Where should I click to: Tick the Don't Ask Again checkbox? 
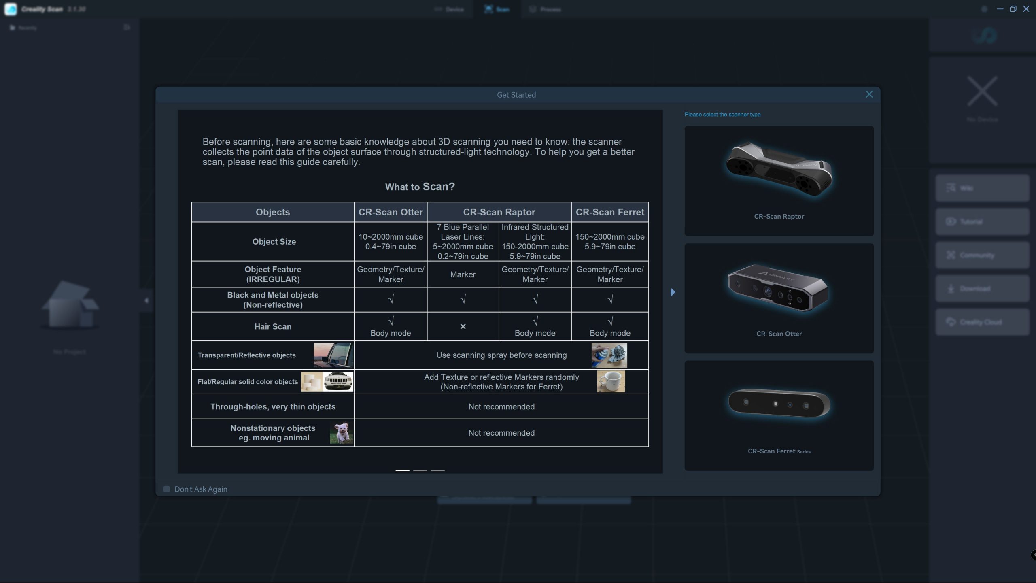point(166,489)
